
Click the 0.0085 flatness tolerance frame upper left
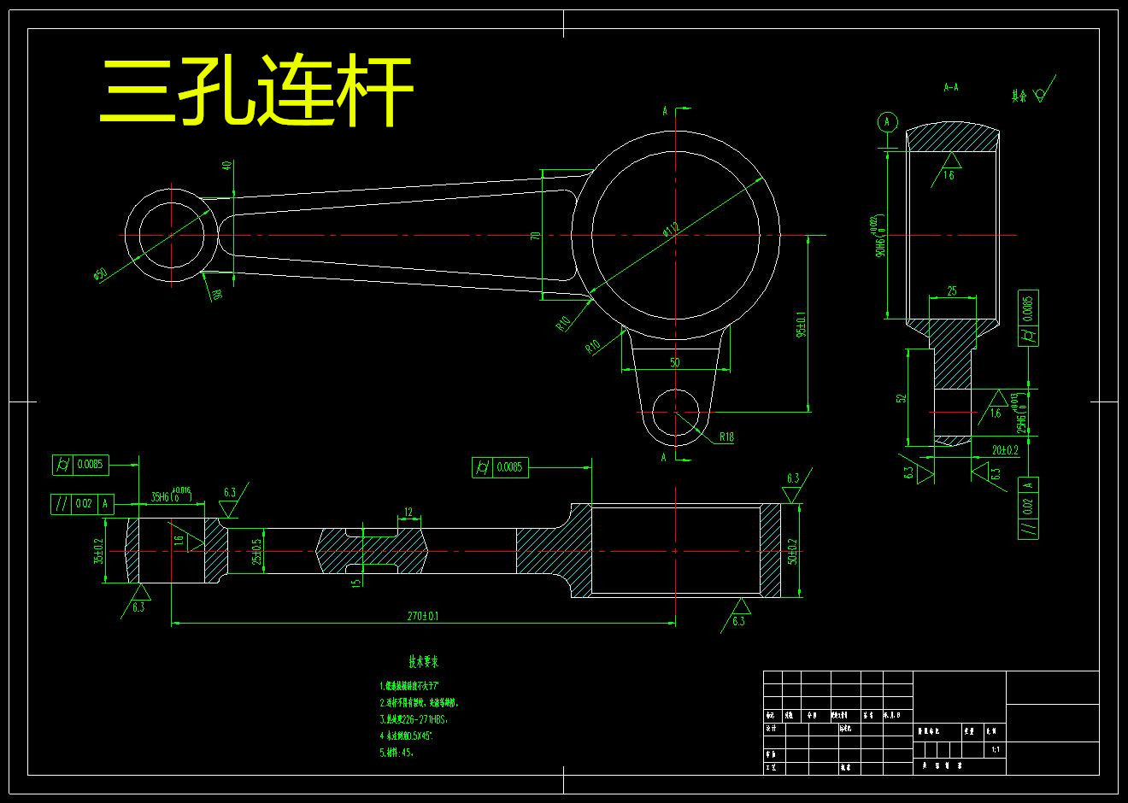pyautogui.click(x=79, y=466)
